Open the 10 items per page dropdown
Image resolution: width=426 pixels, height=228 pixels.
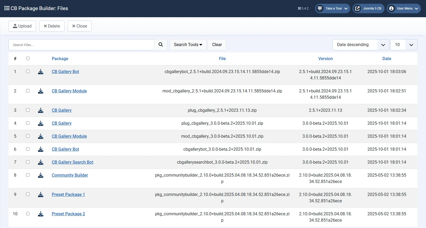click(x=404, y=45)
